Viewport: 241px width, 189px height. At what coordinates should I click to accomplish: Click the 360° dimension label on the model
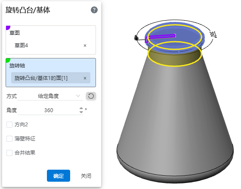pos(213,34)
